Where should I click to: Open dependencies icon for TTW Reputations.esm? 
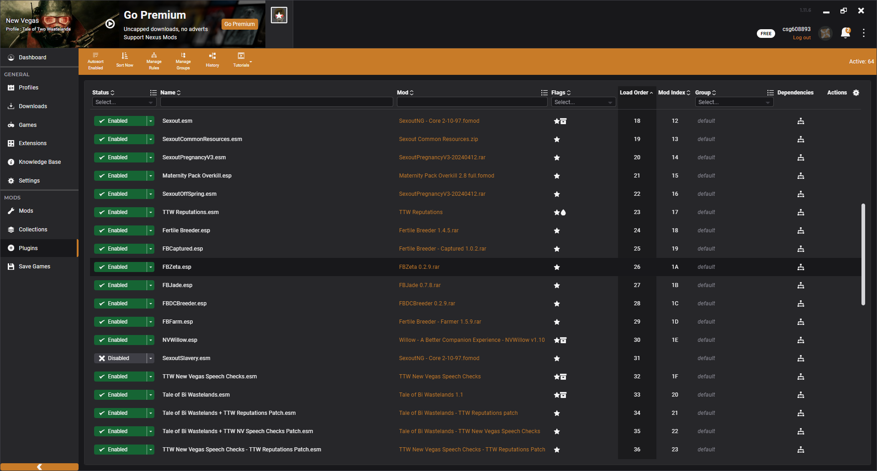[x=801, y=212]
